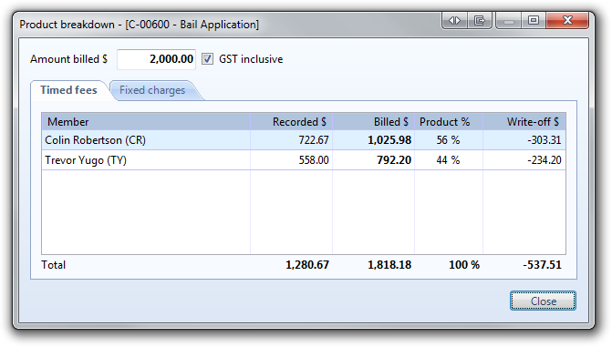The image size is (612, 347).
Task: Click billed amount 792.20
Action: pyautogui.click(x=394, y=160)
